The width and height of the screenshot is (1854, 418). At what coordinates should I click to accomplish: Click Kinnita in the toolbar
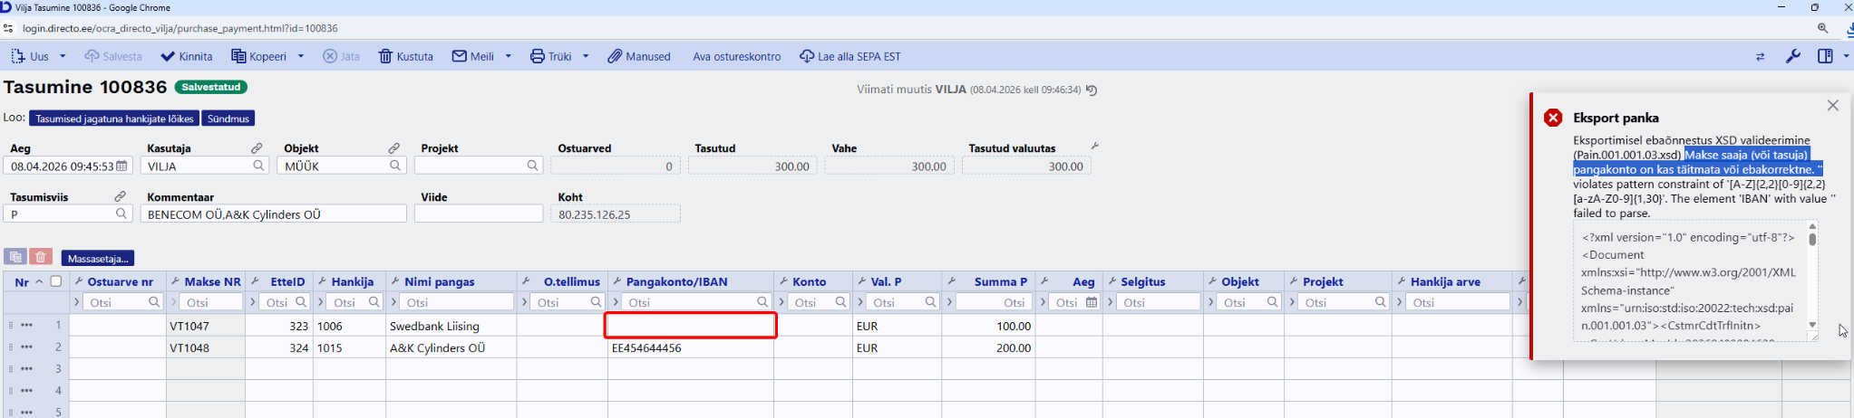click(187, 56)
